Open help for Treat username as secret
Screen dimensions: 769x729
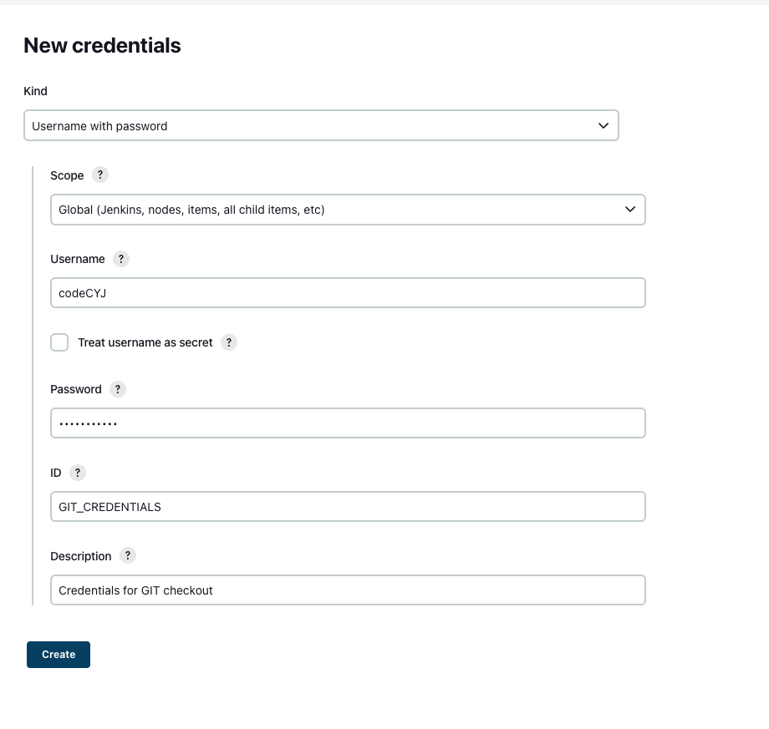tap(229, 342)
